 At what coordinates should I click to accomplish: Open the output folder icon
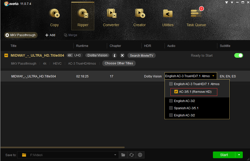123,155
